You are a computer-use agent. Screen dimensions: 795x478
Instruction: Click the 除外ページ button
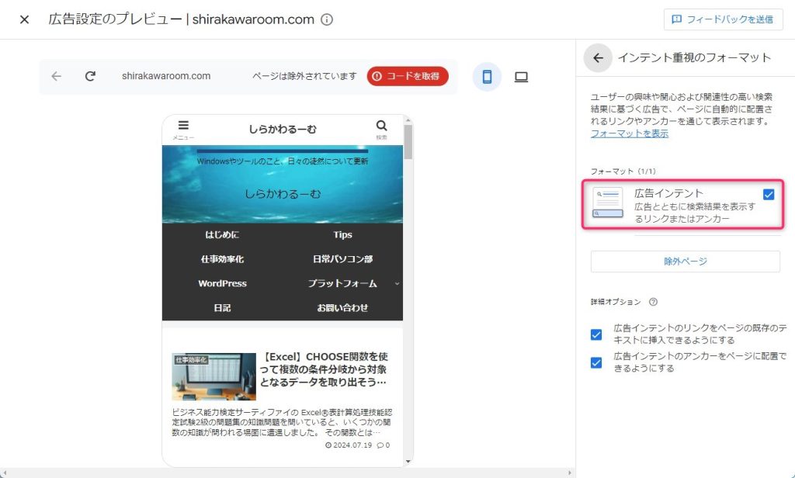click(x=685, y=262)
